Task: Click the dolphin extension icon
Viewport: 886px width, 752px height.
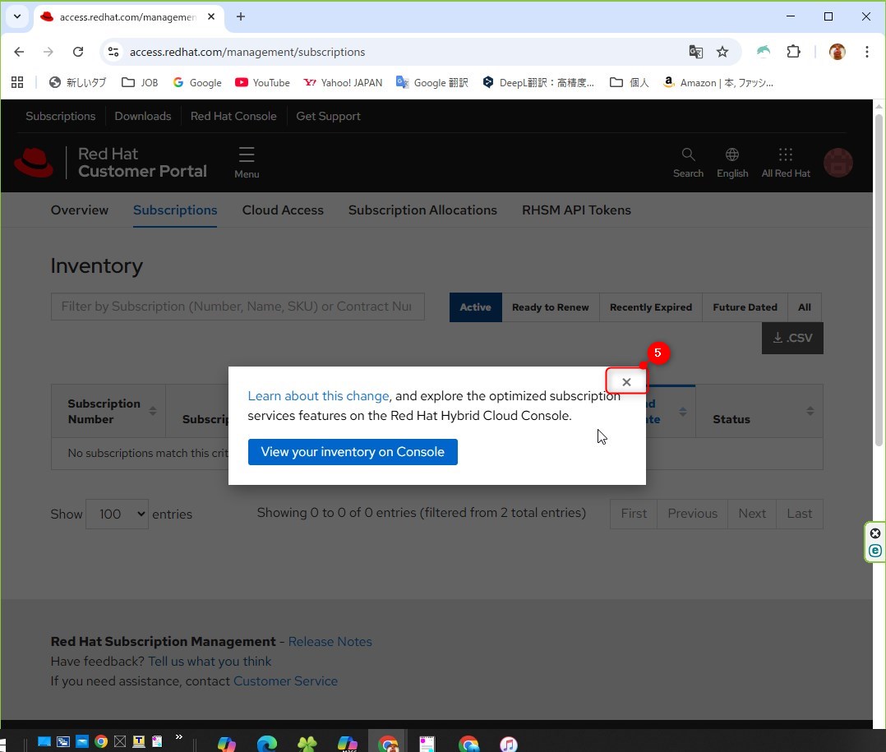Action: 764,52
